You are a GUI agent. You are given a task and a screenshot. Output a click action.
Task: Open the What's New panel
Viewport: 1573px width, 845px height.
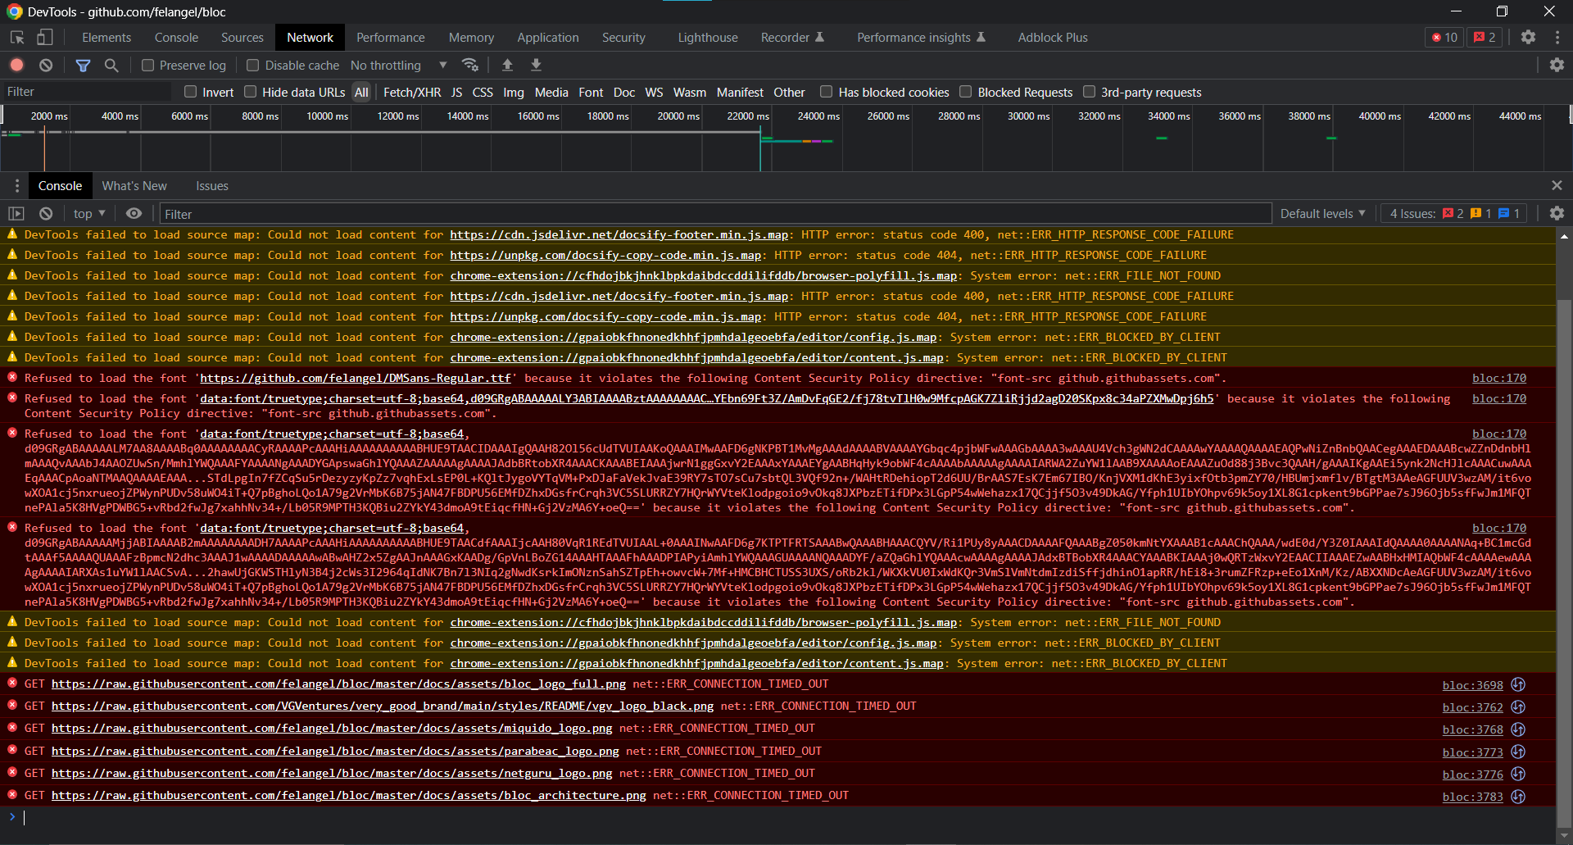[134, 185]
